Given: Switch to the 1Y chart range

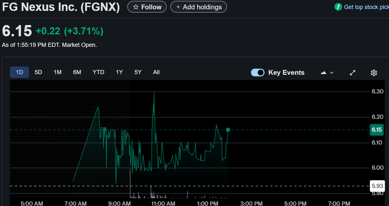Looking at the screenshot, I should (119, 72).
